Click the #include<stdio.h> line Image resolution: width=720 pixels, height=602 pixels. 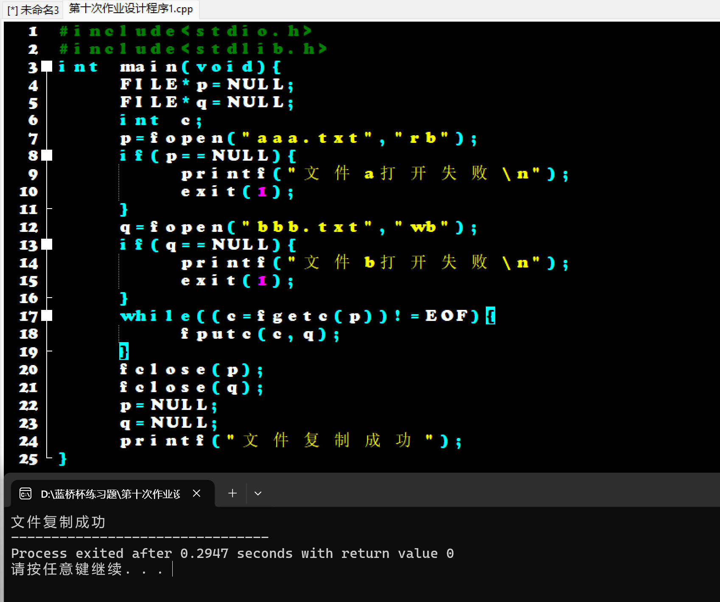point(186,31)
